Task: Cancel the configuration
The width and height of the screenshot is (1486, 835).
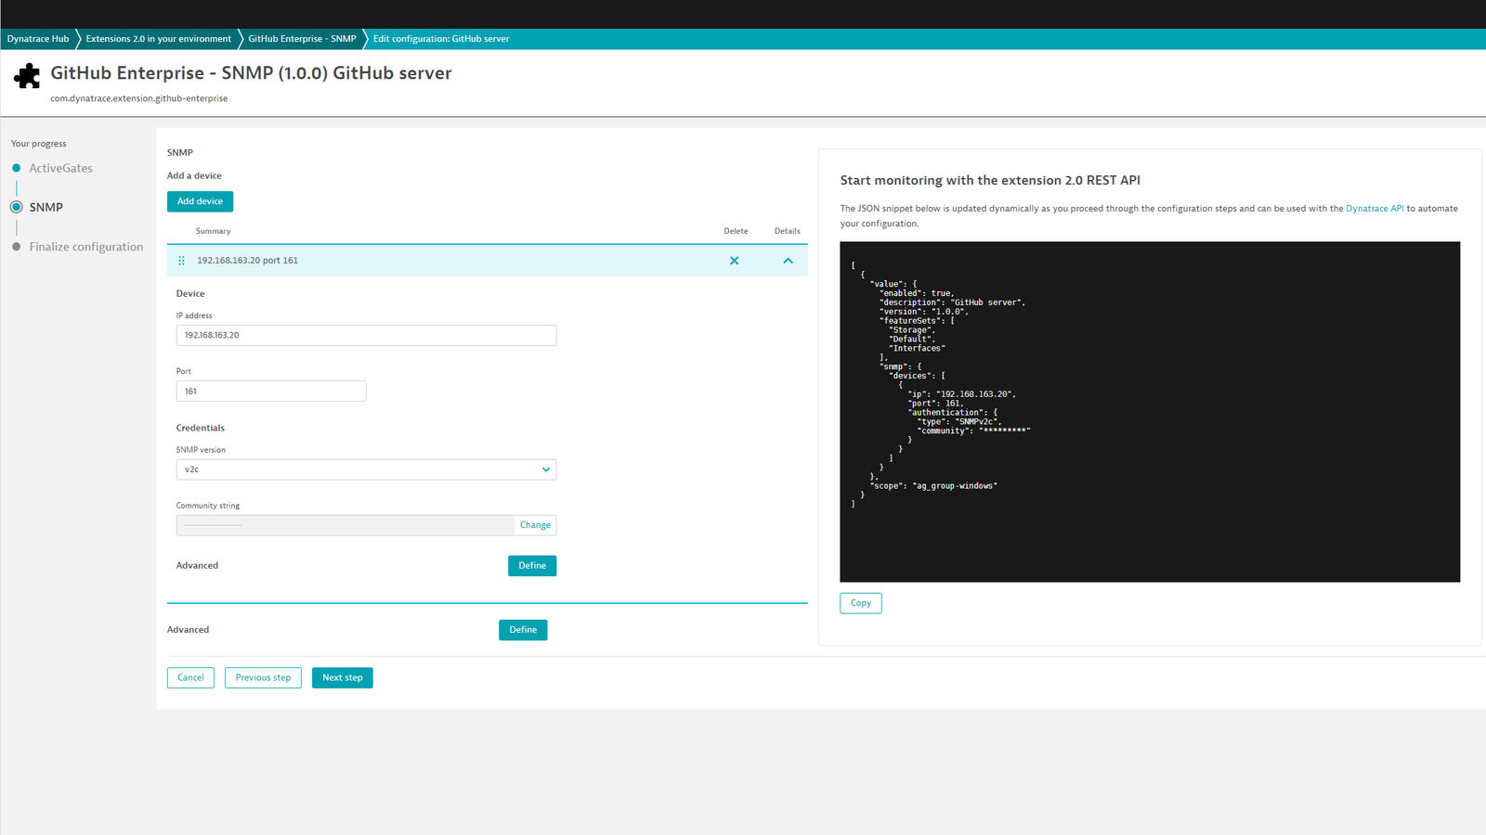Action: (x=190, y=678)
